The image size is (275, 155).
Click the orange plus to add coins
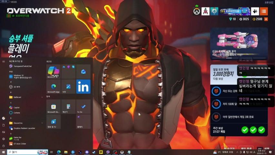[x=266, y=19]
